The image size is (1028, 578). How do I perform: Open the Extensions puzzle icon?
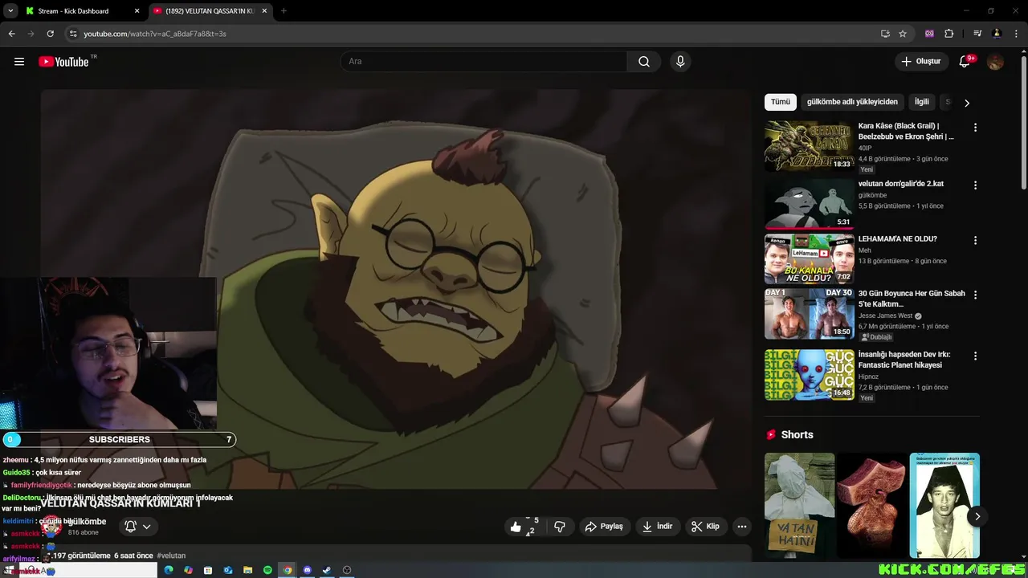949,34
